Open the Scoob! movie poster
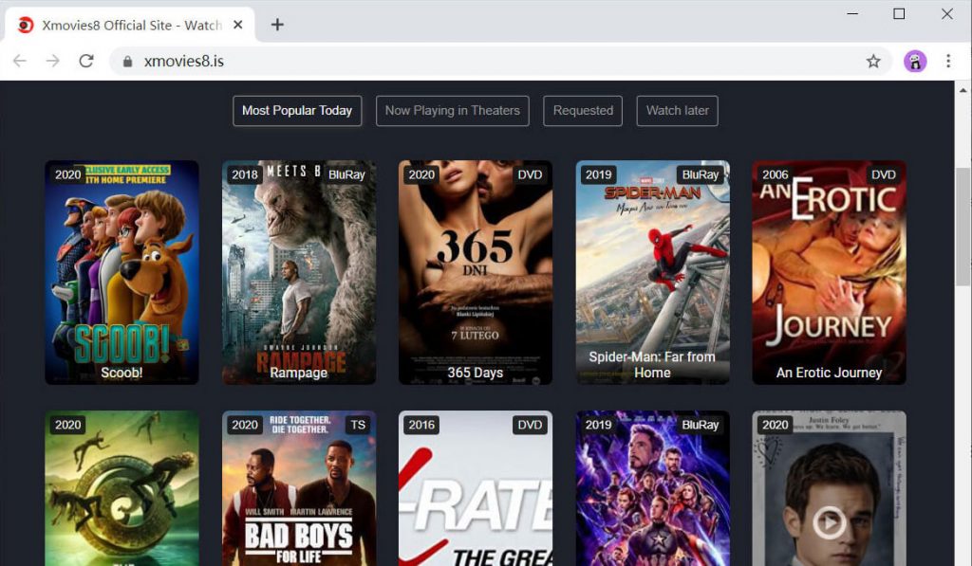 122,272
